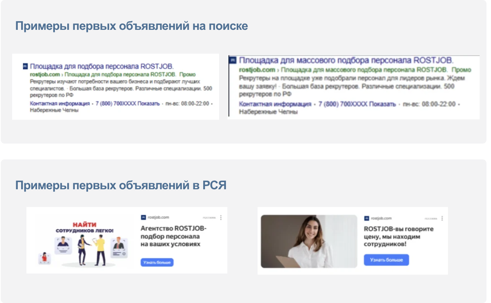Click Набережные Челны in the Площадка для подбора персонала ad
Viewport: 491px width, 303px height.
tap(54, 110)
